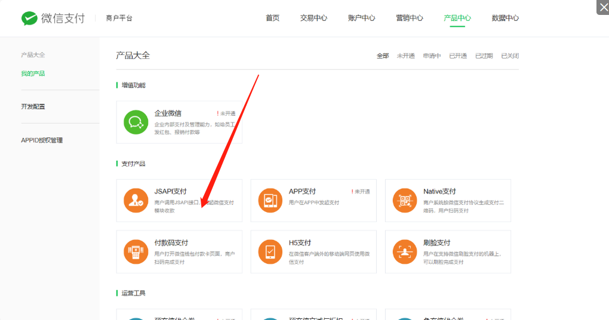The width and height of the screenshot is (609, 320).
Task: Show 已开通 products
Action: click(x=458, y=56)
